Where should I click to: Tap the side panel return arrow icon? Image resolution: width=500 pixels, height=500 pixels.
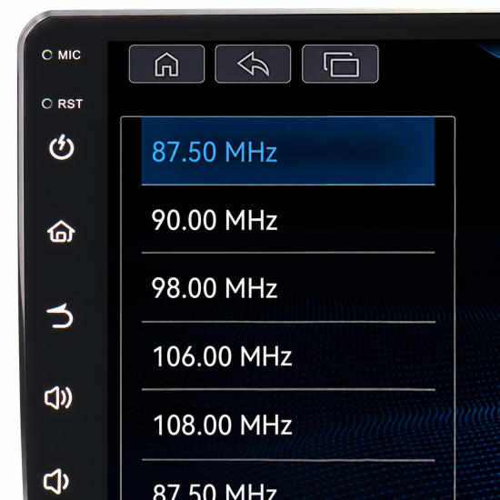point(60,315)
